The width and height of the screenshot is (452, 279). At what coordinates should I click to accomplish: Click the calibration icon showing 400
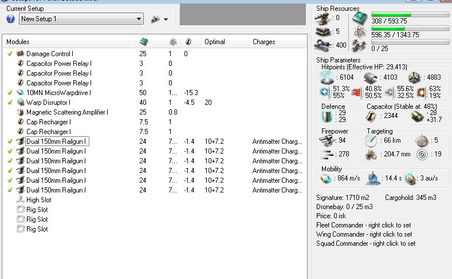point(323,45)
